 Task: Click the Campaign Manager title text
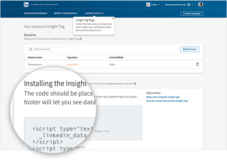44,5
